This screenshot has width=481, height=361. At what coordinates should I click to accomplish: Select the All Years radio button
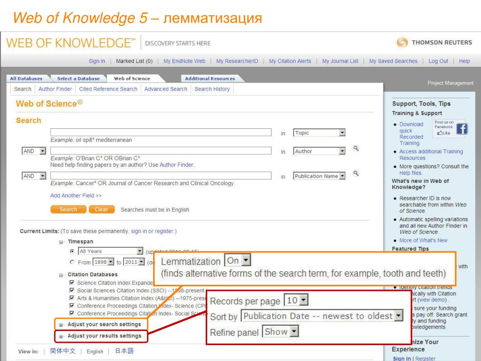click(x=72, y=251)
